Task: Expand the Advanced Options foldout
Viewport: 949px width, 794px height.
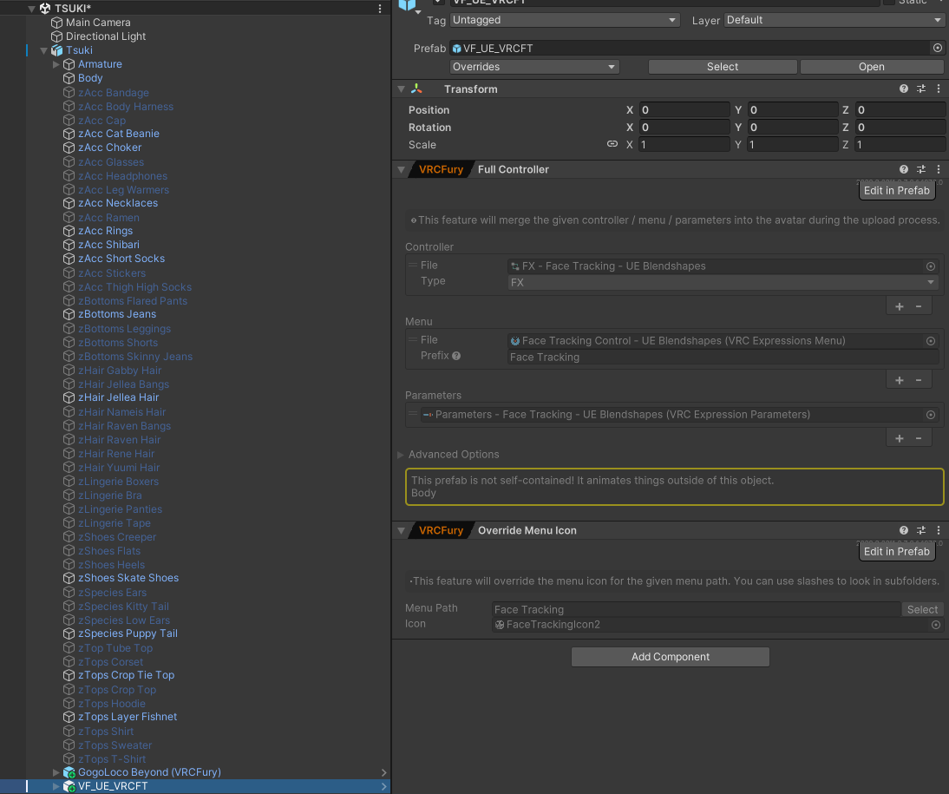Action: (400, 454)
